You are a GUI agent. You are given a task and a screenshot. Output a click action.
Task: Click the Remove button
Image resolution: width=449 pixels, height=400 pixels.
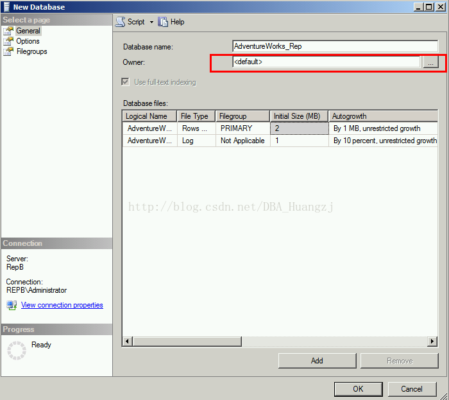click(400, 360)
